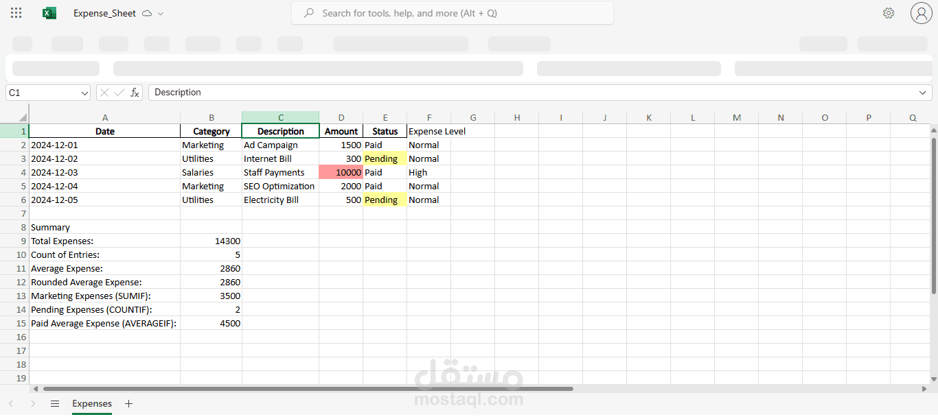Select the High expense level cell
The image size is (938, 417).
tap(428, 172)
